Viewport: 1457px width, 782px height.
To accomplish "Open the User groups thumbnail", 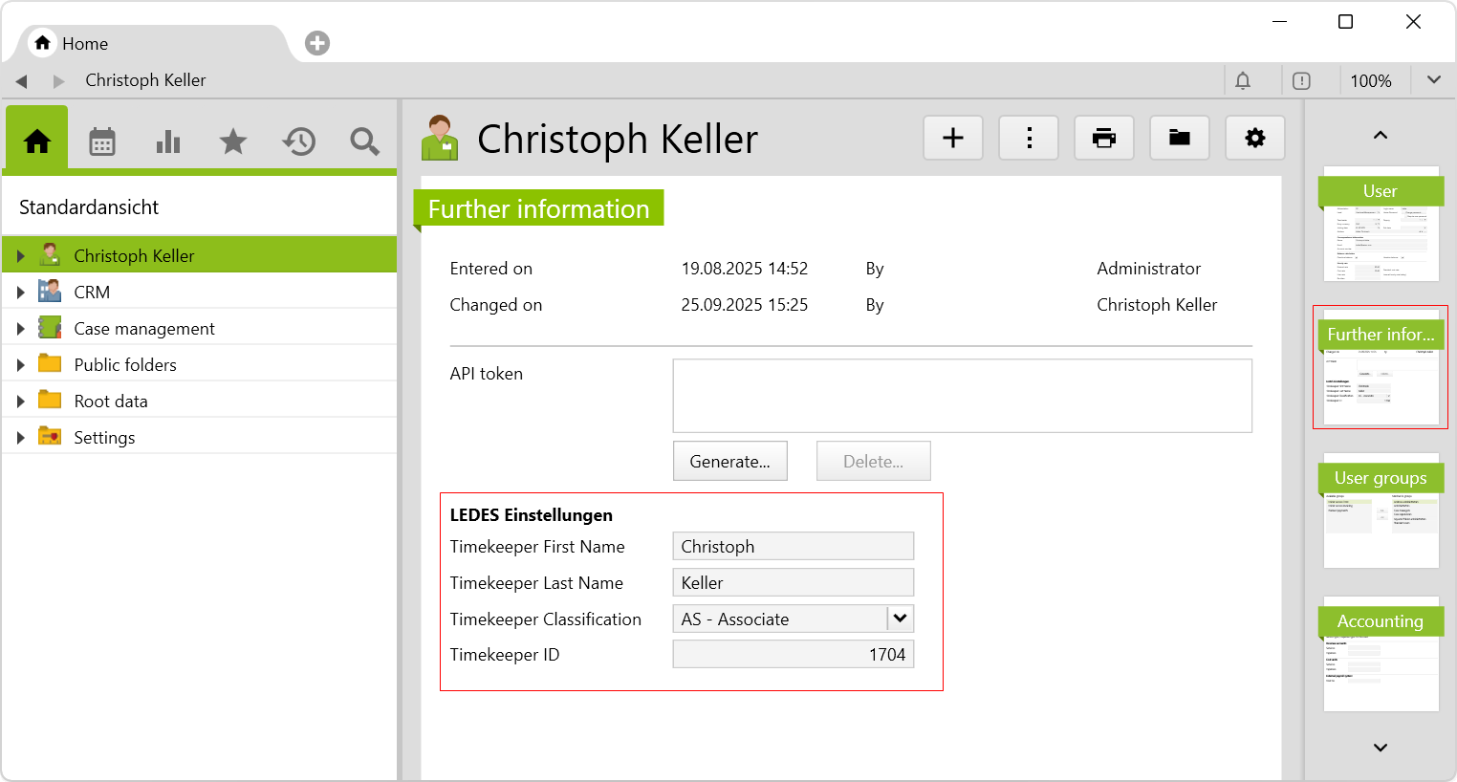I will [x=1381, y=511].
